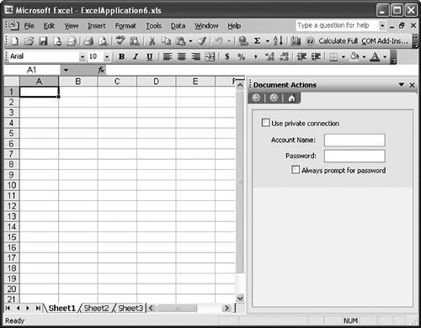Toggle Italic formatting

click(x=136, y=56)
